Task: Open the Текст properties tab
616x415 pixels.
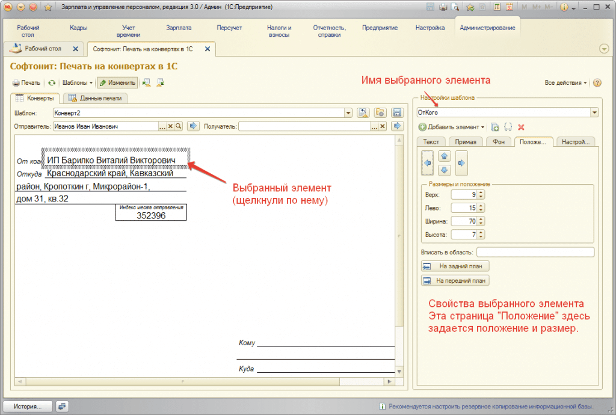Action: pyautogui.click(x=431, y=142)
